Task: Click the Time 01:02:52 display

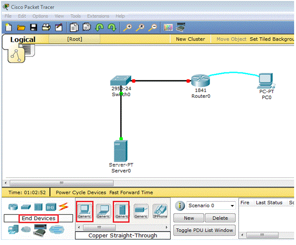Action: pyautogui.click(x=27, y=192)
